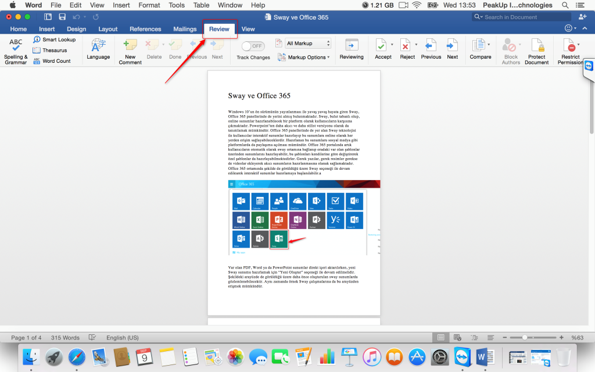Open Finder from the Dock
Screen dimensions: 595x372
click(x=31, y=357)
